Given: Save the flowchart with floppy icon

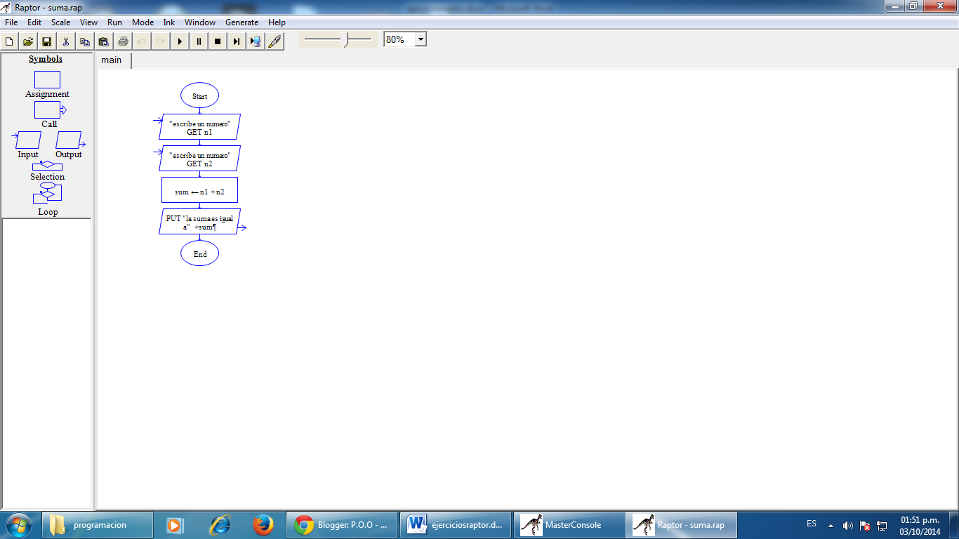Looking at the screenshot, I should (x=47, y=41).
